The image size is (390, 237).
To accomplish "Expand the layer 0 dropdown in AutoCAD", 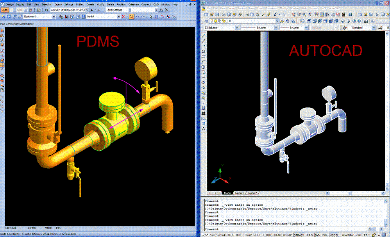I will (x=277, y=21).
